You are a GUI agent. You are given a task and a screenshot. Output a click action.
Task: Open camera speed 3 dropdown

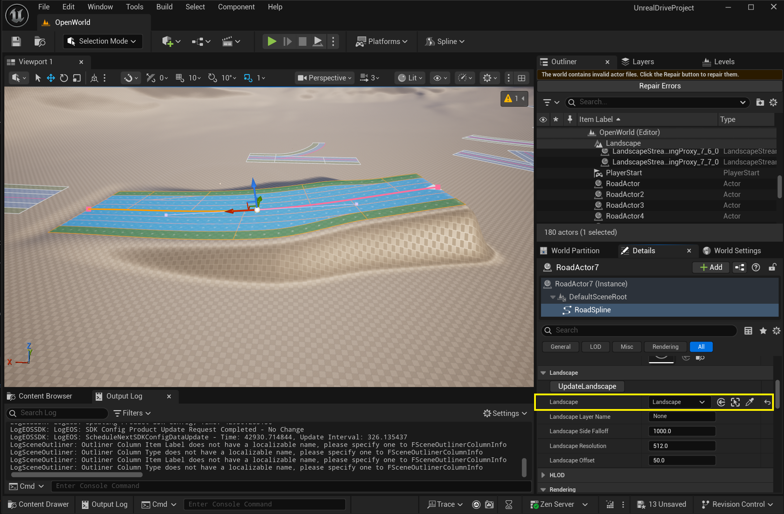pyautogui.click(x=370, y=78)
